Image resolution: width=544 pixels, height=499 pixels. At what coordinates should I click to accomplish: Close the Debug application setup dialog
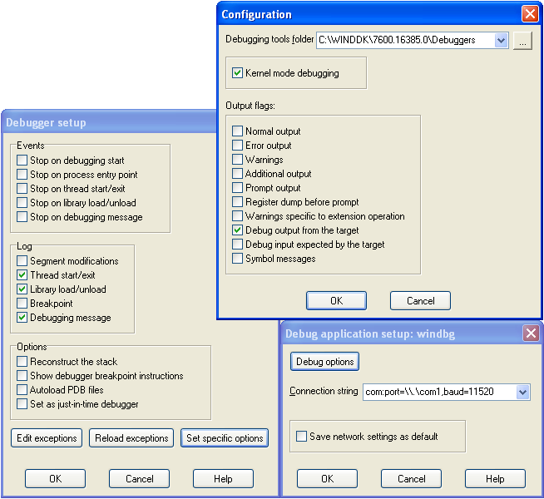point(530,333)
